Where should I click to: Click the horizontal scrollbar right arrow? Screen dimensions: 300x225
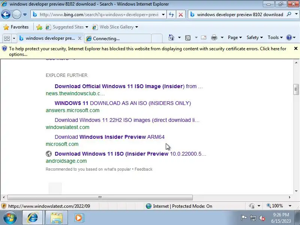289,197
